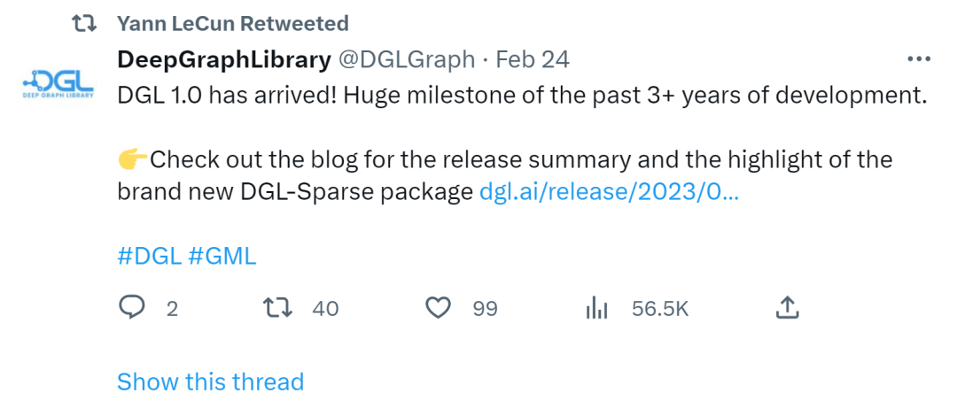Select the #GML hashtag
The height and width of the screenshot is (416, 957).
pyautogui.click(x=222, y=256)
